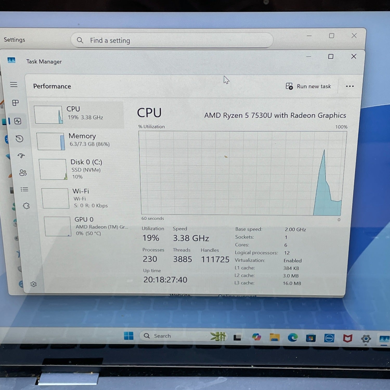Select Disk 0 (C:) performance entry

83,169
